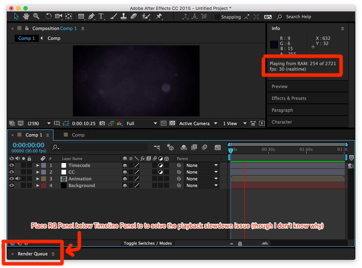Adjust the timeline zoom slider
The width and height of the screenshot is (362, 268).
pyautogui.click(x=240, y=244)
